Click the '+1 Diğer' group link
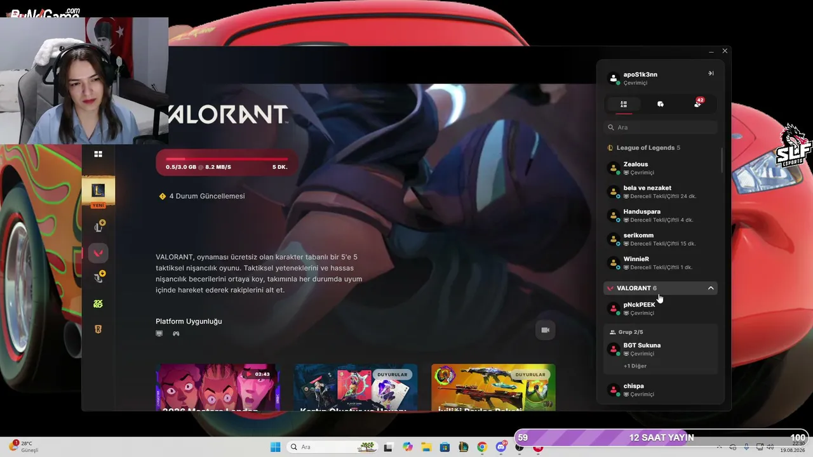The width and height of the screenshot is (813, 457). click(x=635, y=366)
